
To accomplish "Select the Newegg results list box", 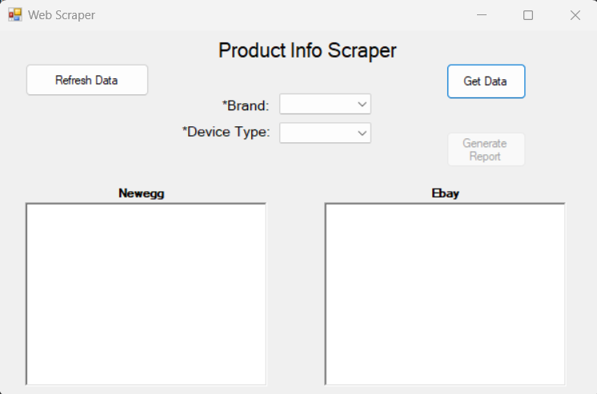I will point(146,294).
